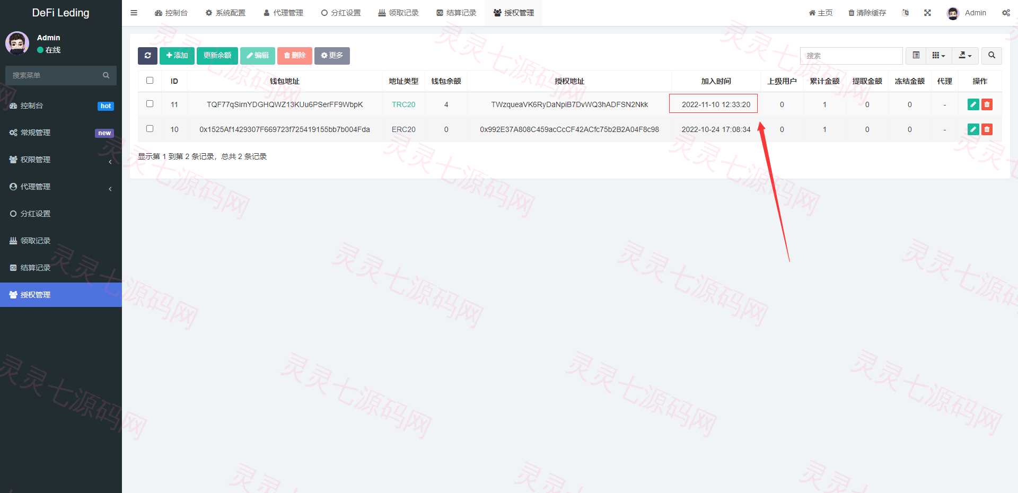This screenshot has height=493, width=1018.
Task: Click the TRC20 address type cell
Action: tap(403, 104)
